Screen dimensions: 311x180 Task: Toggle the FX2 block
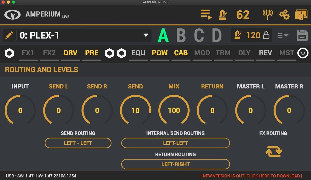[49, 53]
